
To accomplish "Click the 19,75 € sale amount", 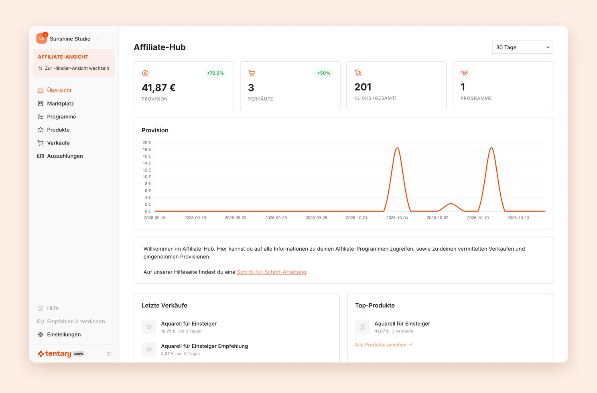I will point(168,331).
